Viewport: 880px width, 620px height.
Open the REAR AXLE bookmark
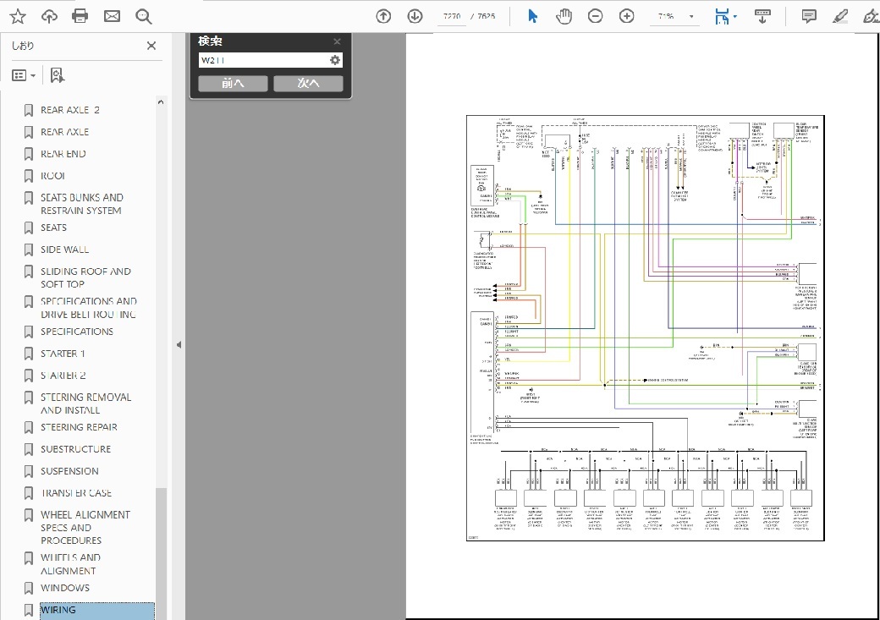tap(64, 132)
